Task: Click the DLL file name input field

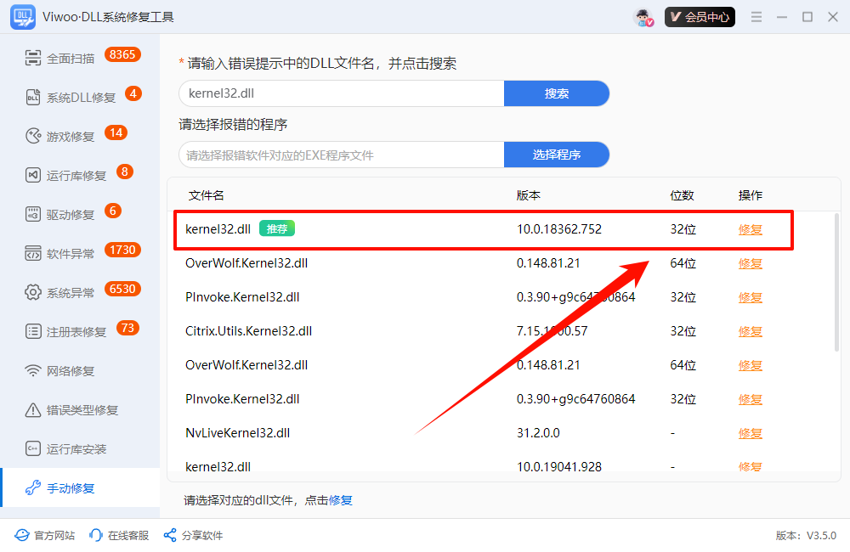Action: pos(342,93)
